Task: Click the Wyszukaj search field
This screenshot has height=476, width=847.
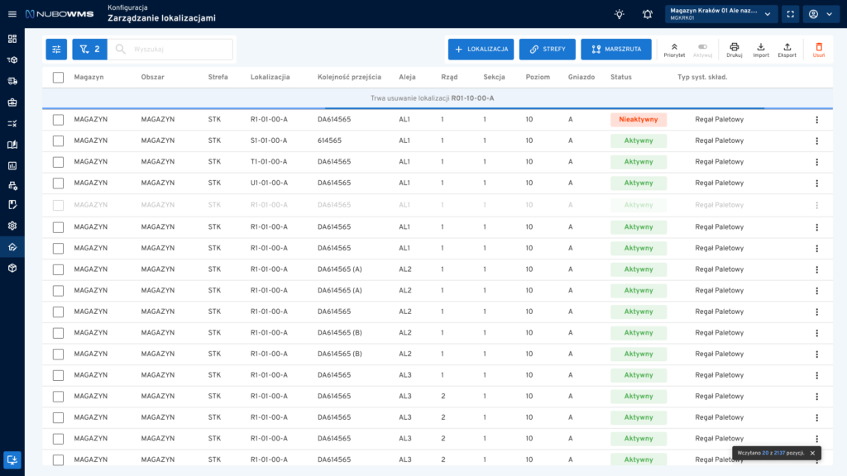Action: [178, 50]
